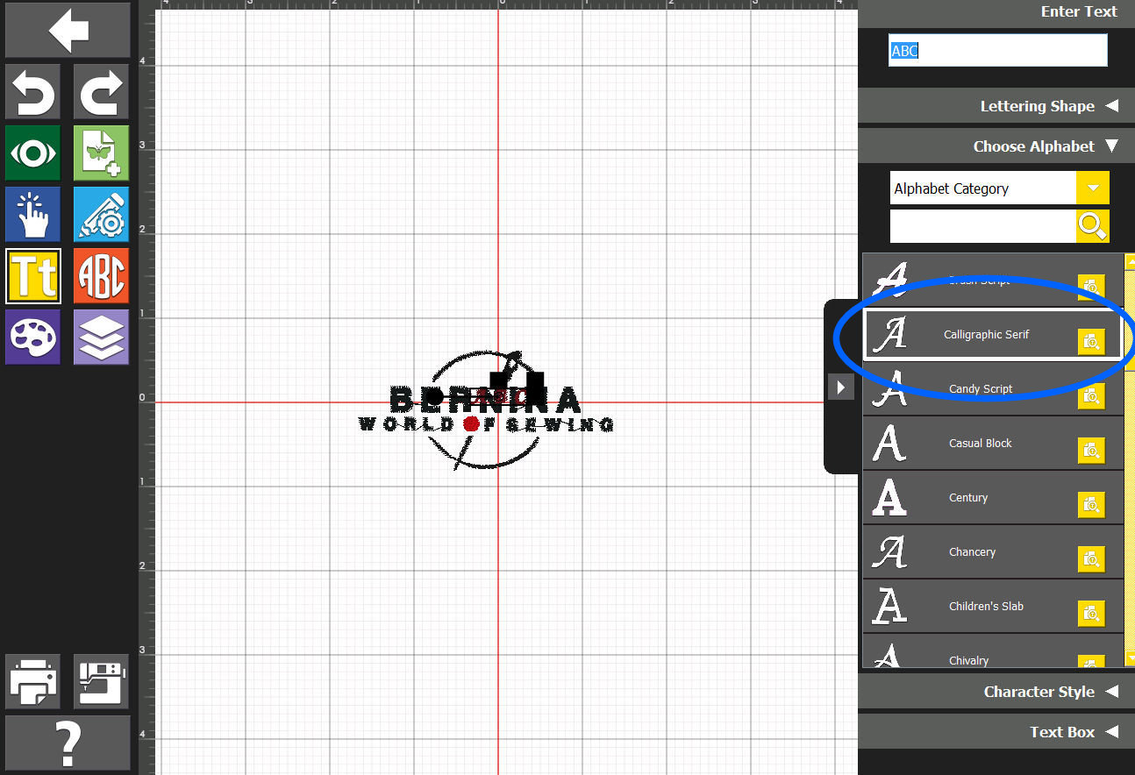The height and width of the screenshot is (775, 1135).
Task: Select the Calligraphic Serif alphabet
Action: click(x=993, y=334)
